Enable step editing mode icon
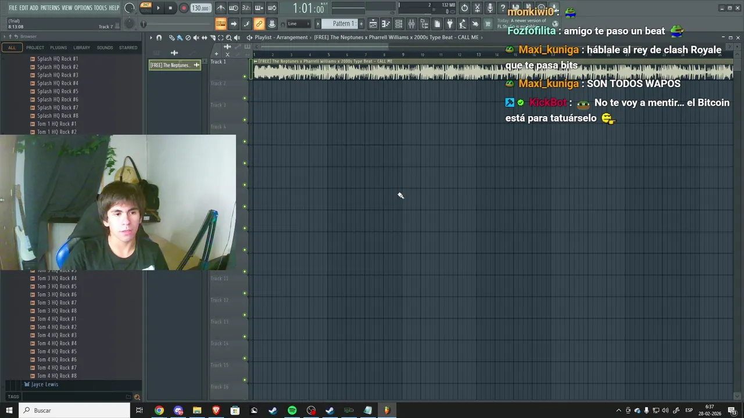Screen dimensions: 744x418 (246, 24)
